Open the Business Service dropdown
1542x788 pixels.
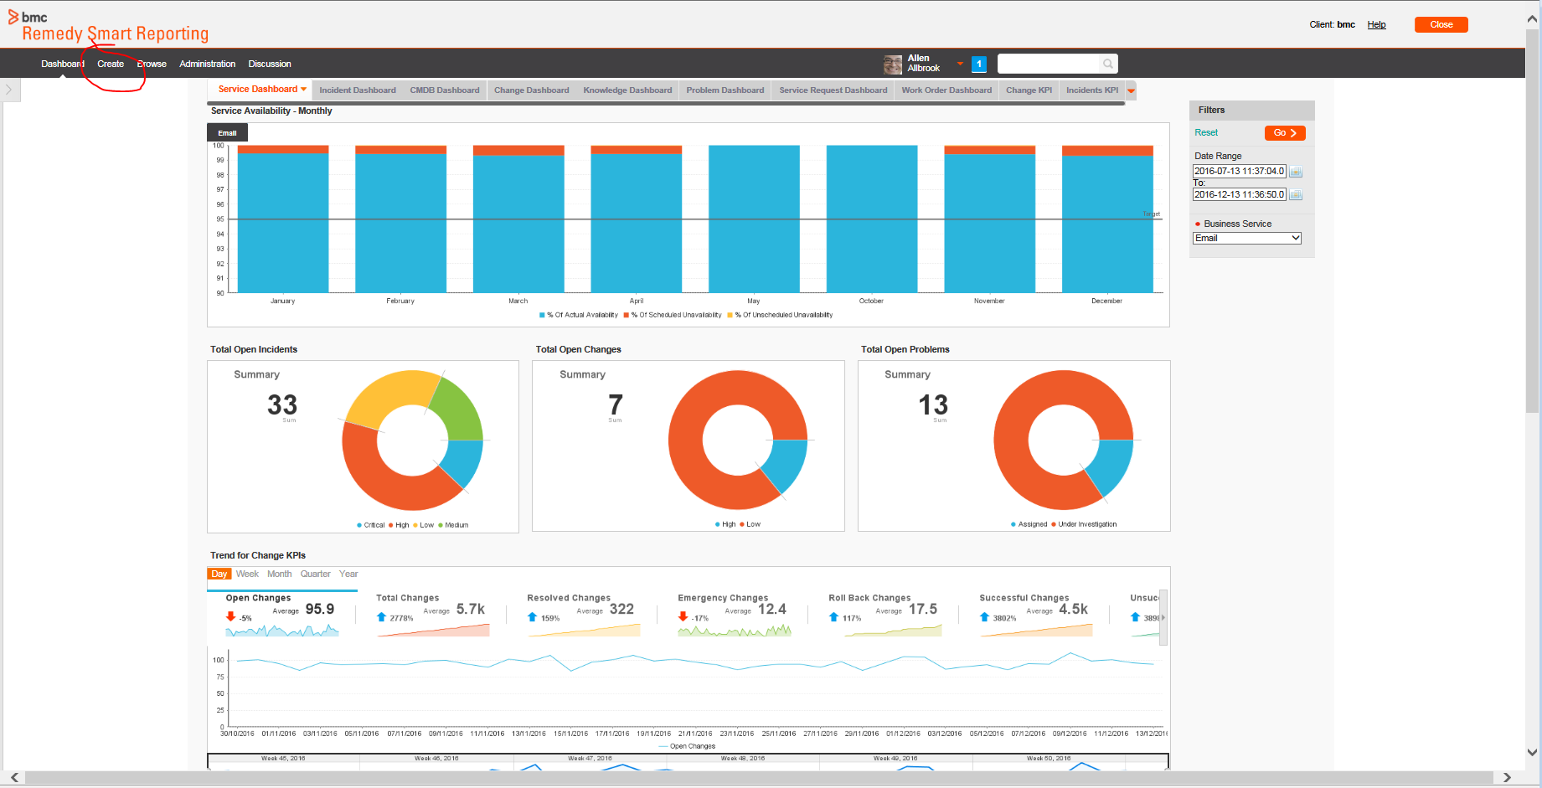(1246, 239)
